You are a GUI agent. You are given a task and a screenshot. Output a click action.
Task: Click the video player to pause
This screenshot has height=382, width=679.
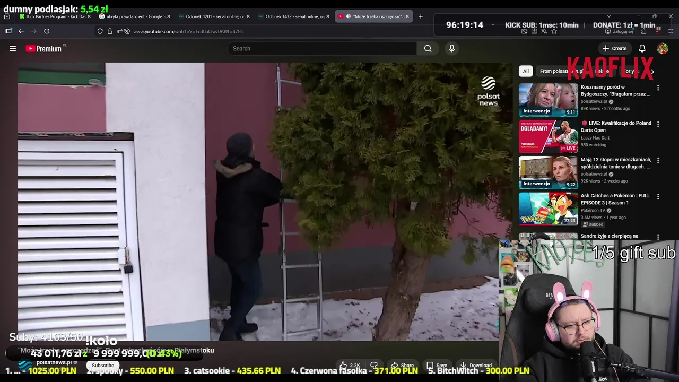click(265, 202)
